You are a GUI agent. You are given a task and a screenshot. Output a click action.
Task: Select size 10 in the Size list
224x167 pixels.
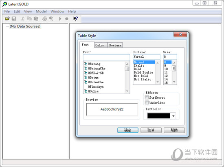pos(166,69)
